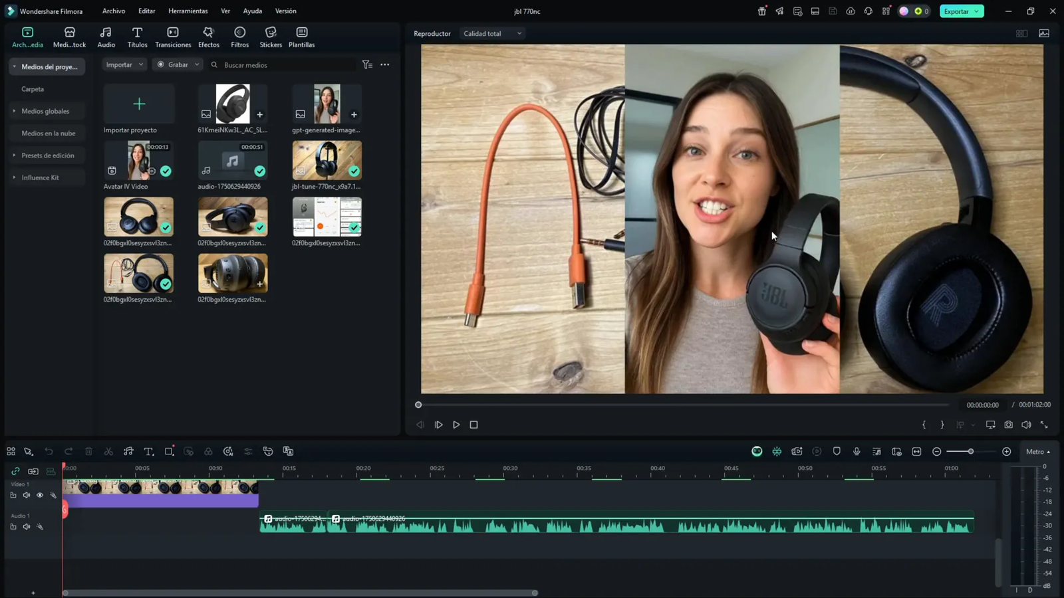Select the jbl-tune-770nc headphones thumbnail
The image size is (1064, 598).
pyautogui.click(x=327, y=159)
